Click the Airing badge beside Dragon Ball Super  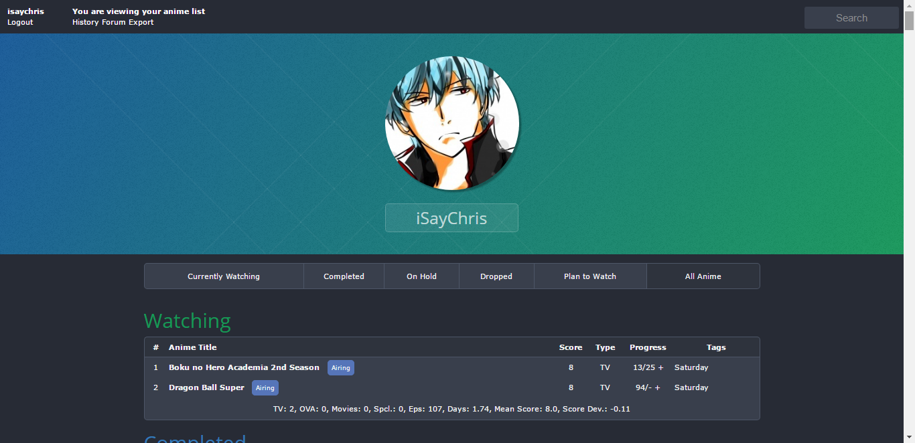[x=265, y=387]
